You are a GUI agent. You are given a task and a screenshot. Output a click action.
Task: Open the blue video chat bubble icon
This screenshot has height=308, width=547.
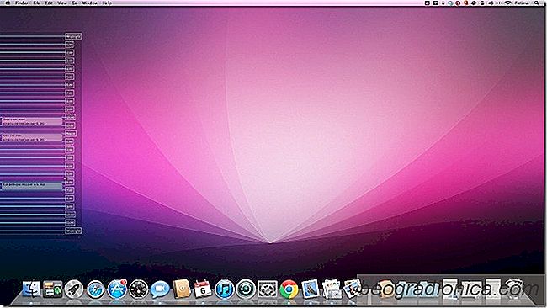click(160, 289)
